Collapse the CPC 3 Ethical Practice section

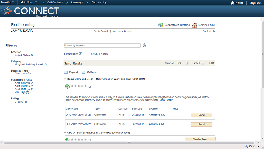pyautogui.click(x=65, y=133)
